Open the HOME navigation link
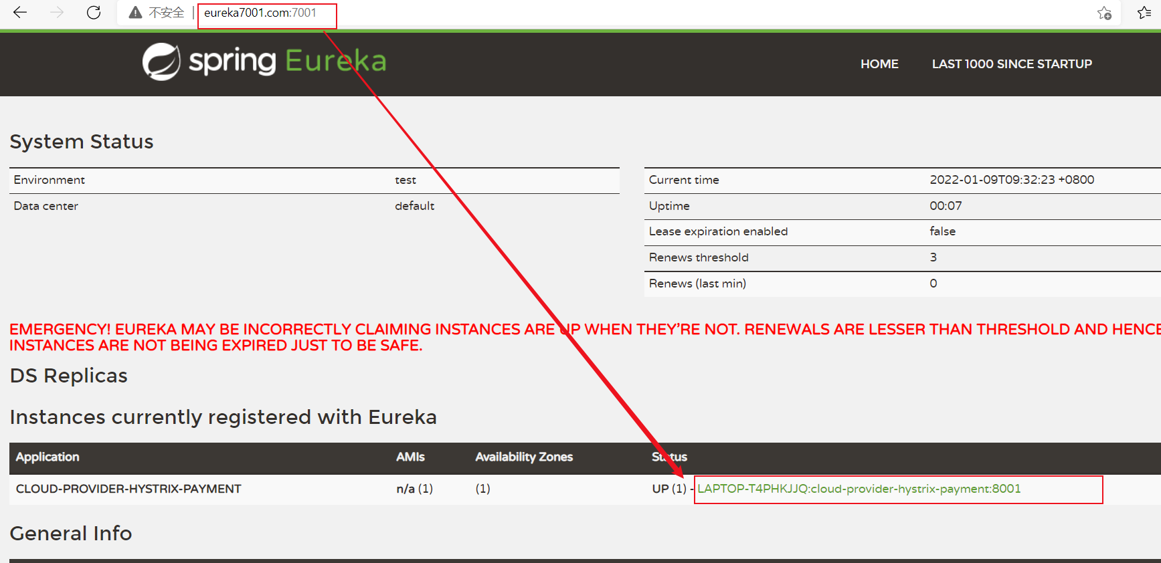 (879, 64)
